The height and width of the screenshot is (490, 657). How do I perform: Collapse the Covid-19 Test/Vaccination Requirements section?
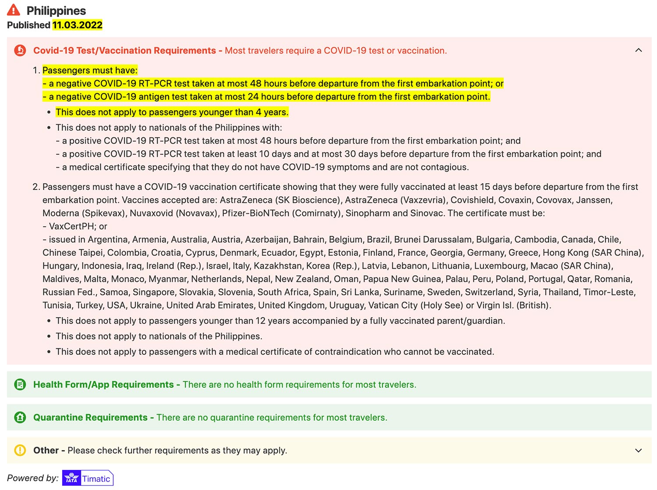(x=638, y=50)
